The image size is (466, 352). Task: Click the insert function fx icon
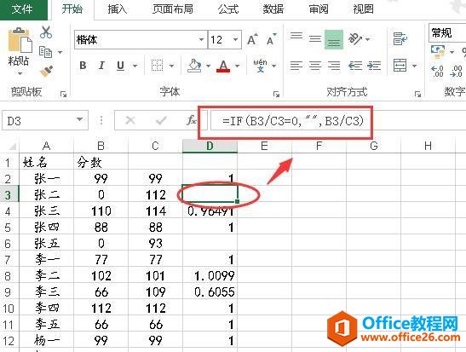[192, 120]
